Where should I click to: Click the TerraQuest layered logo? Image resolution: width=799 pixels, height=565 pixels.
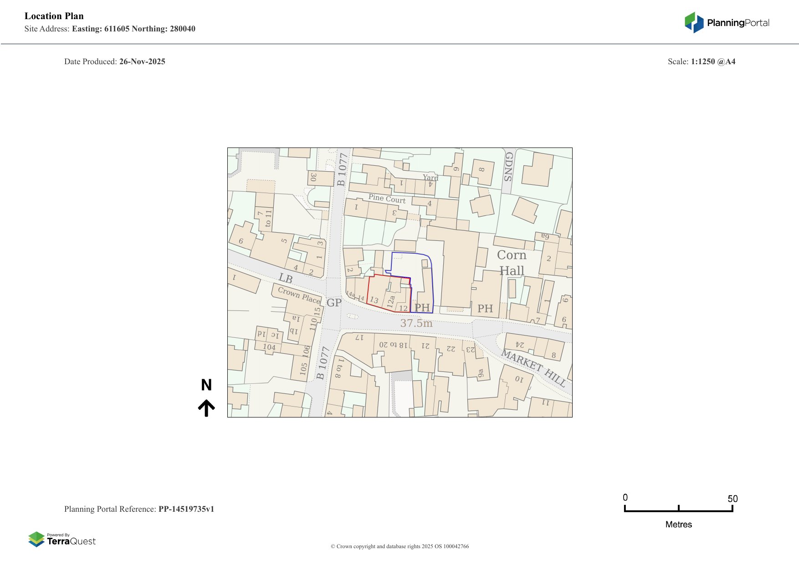click(36, 539)
